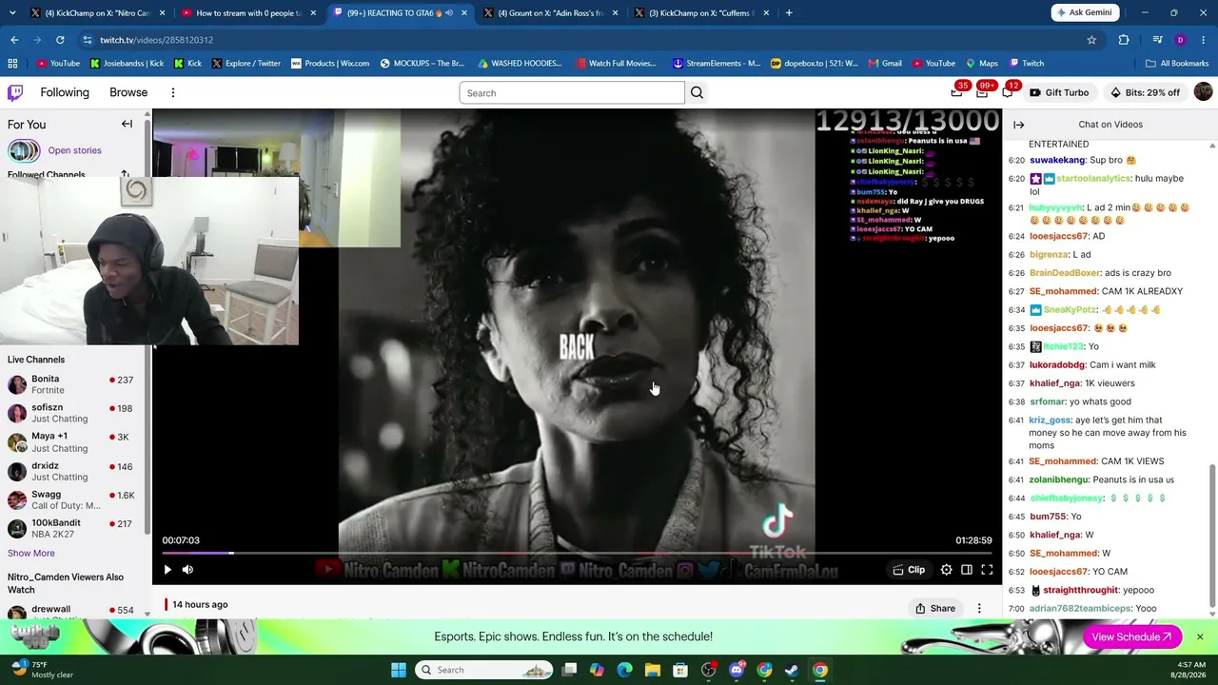Open Microsoft Edge from the taskbar
1218x685 pixels.
624,670
